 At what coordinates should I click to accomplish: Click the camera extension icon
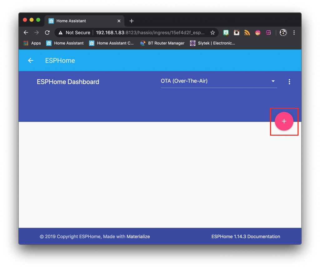tap(237, 33)
